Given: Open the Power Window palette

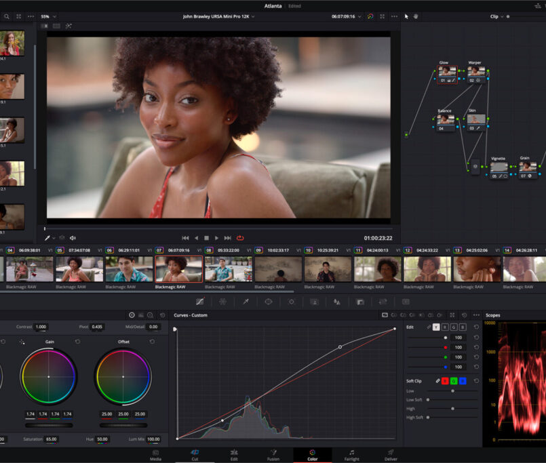Looking at the screenshot, I should (x=269, y=302).
